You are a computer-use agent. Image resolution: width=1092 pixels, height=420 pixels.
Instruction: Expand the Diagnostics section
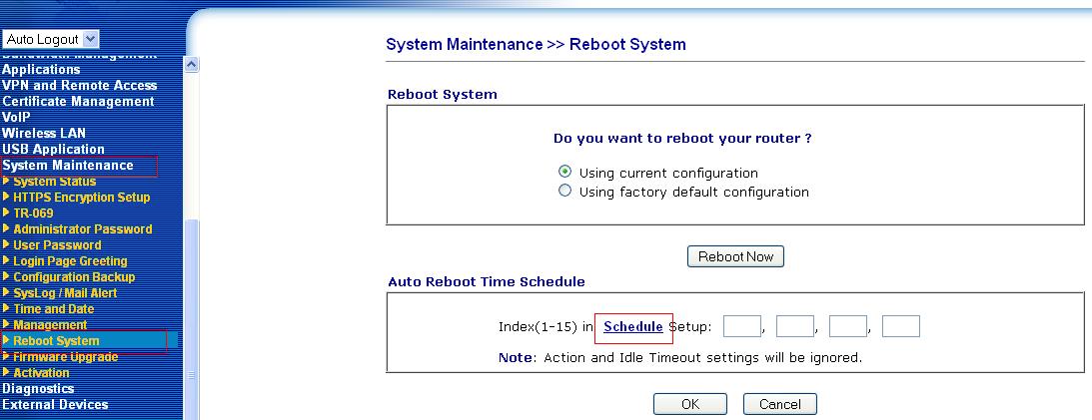pyautogui.click(x=38, y=389)
